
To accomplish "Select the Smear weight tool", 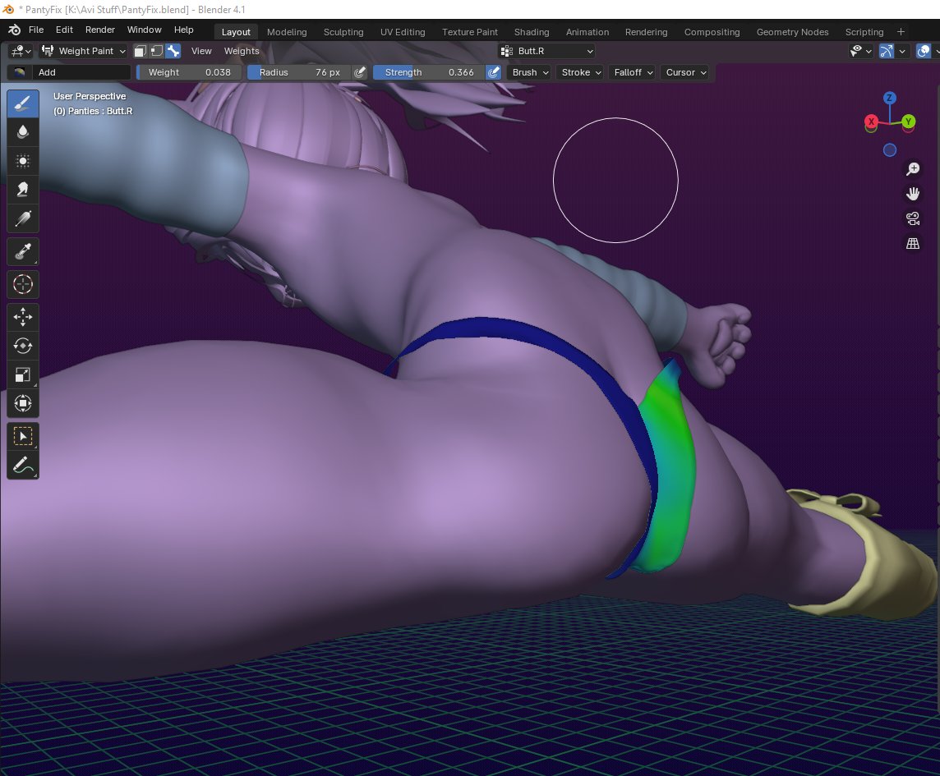I will 23,190.
